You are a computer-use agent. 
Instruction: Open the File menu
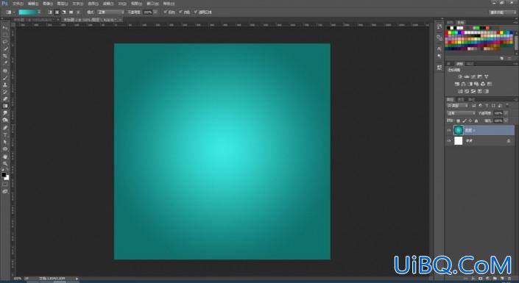(18, 4)
